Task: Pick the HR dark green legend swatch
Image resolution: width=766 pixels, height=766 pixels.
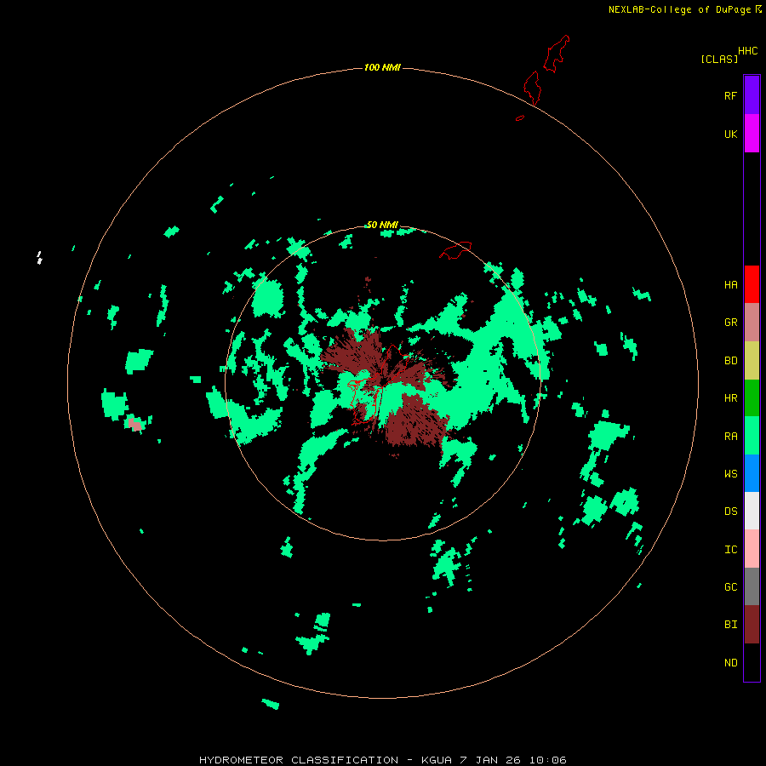Action: 752,398
